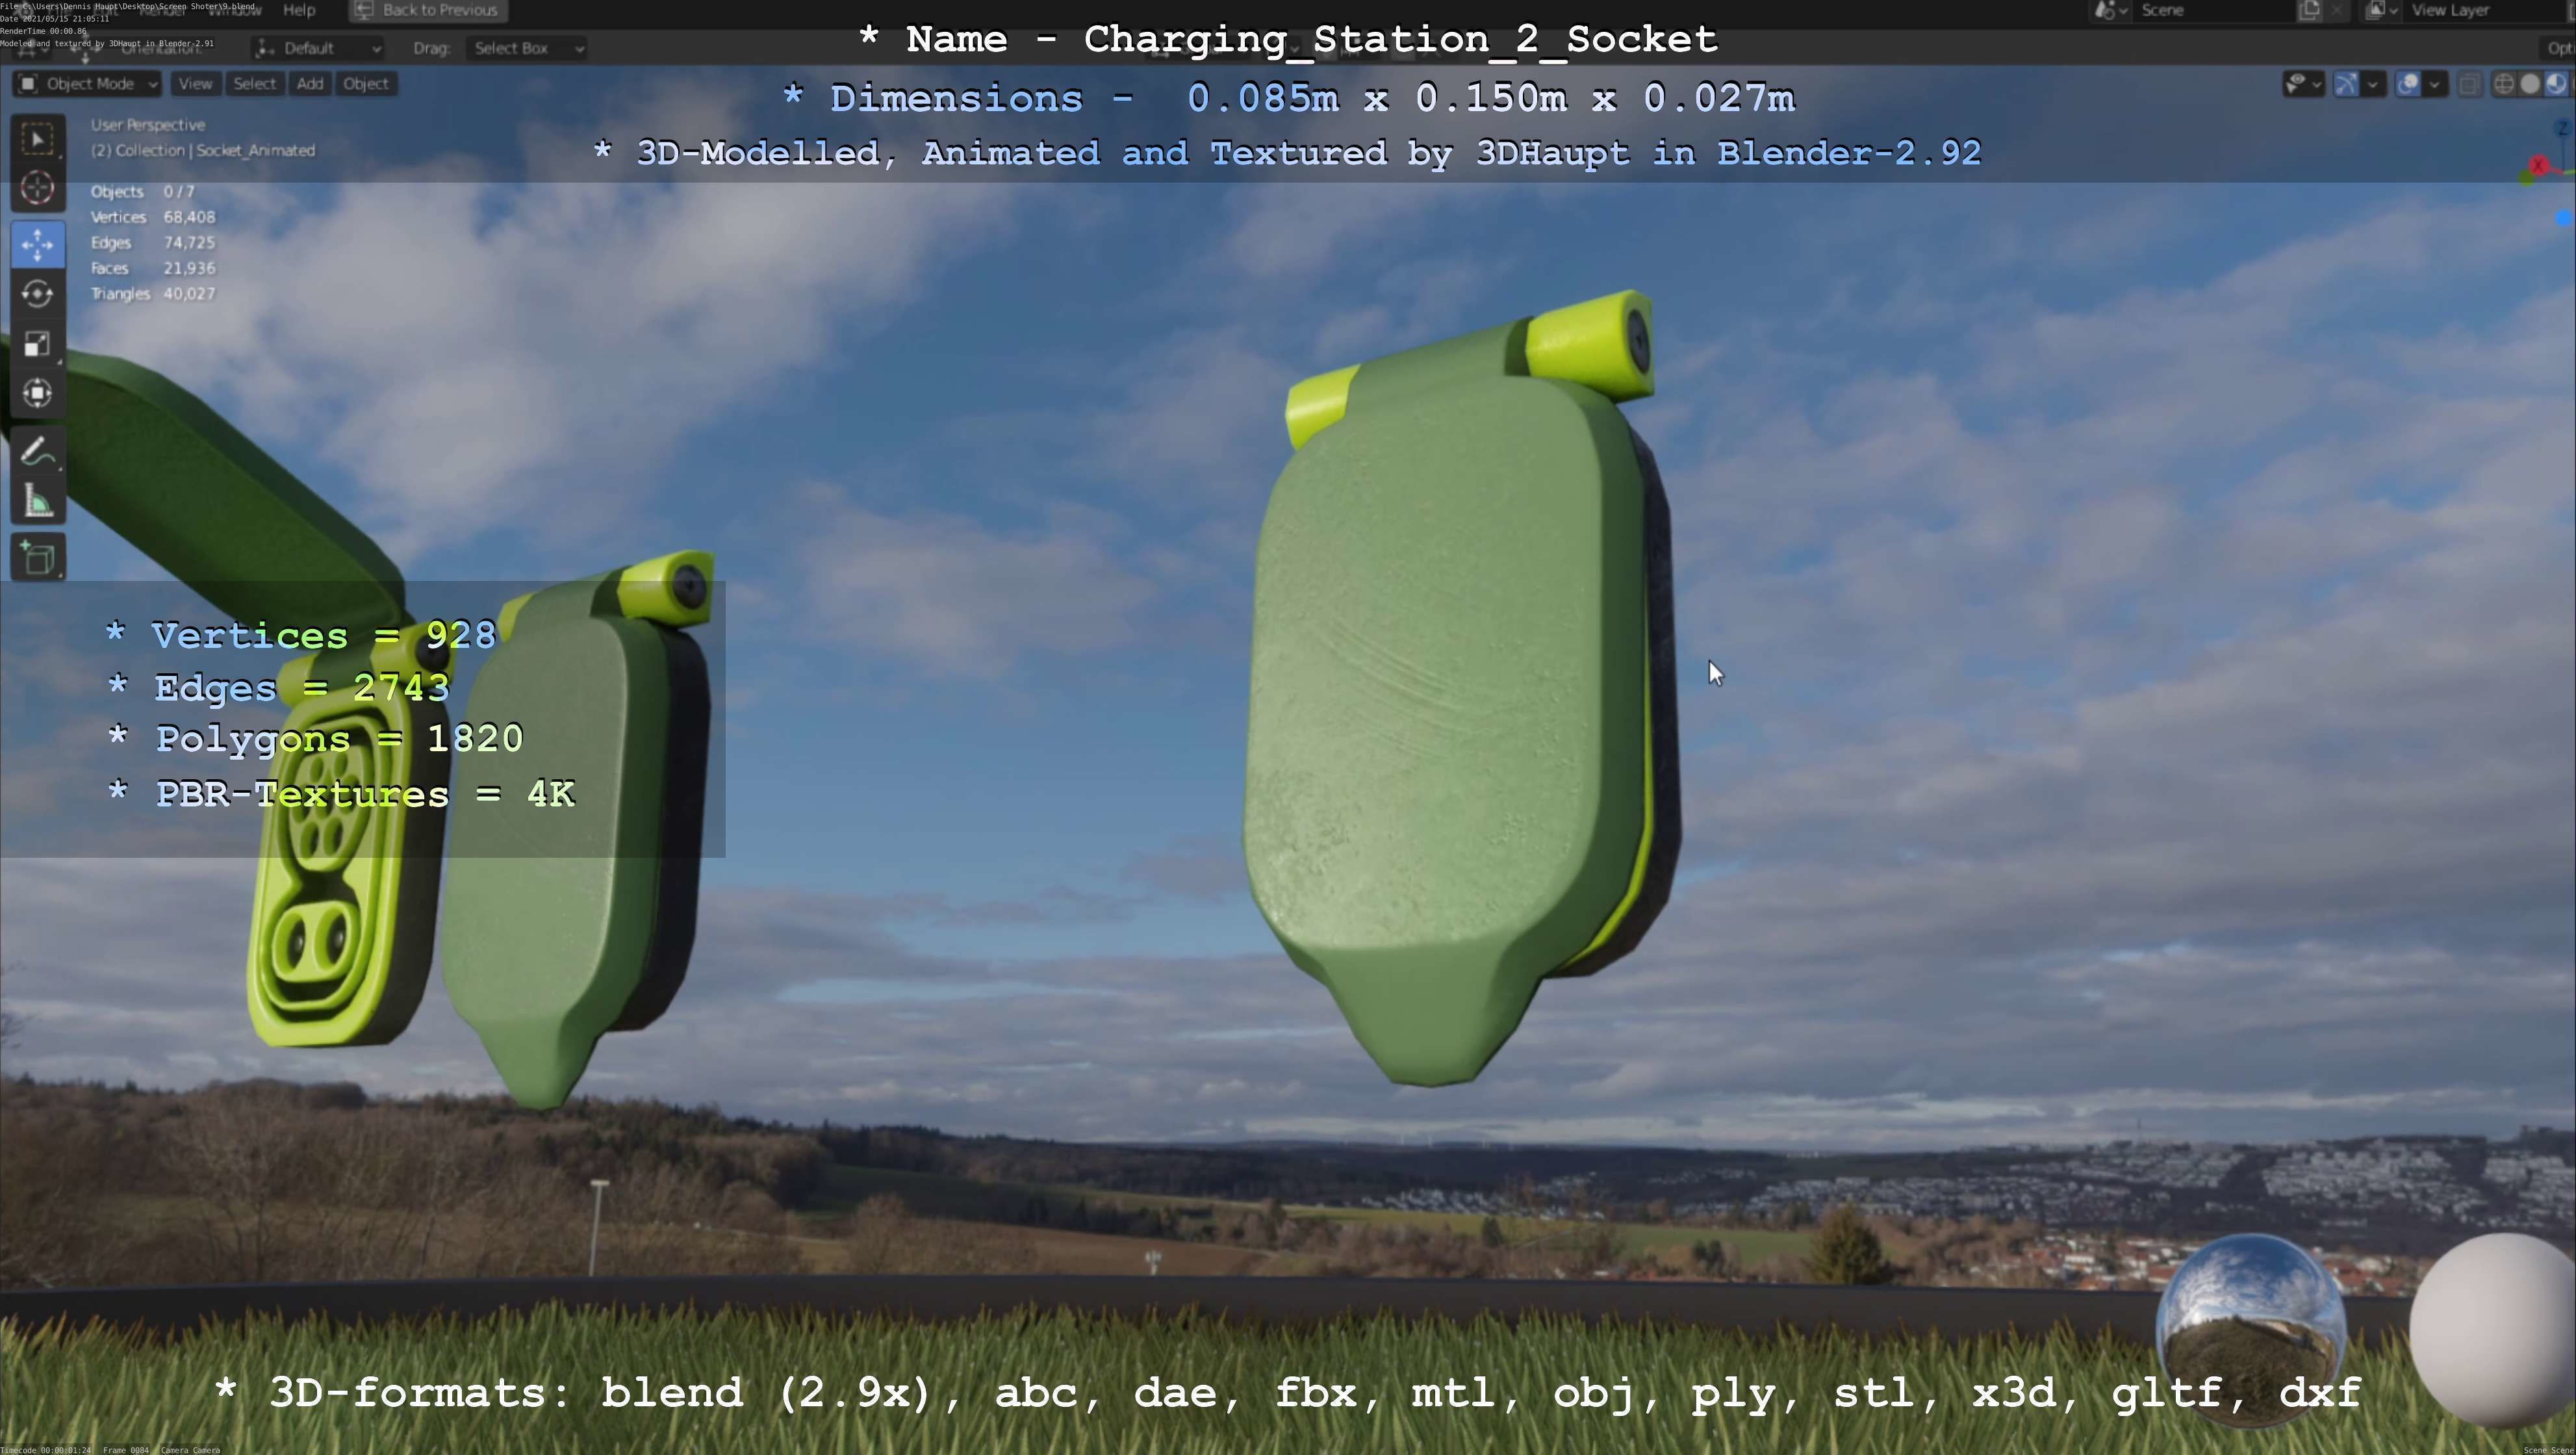Select the 3D Cursor tool

coord(38,188)
